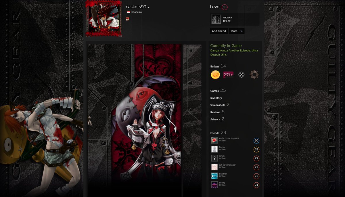345x197 pixels.
Task: Click Equitrox's avatar icon
Action: (214, 176)
